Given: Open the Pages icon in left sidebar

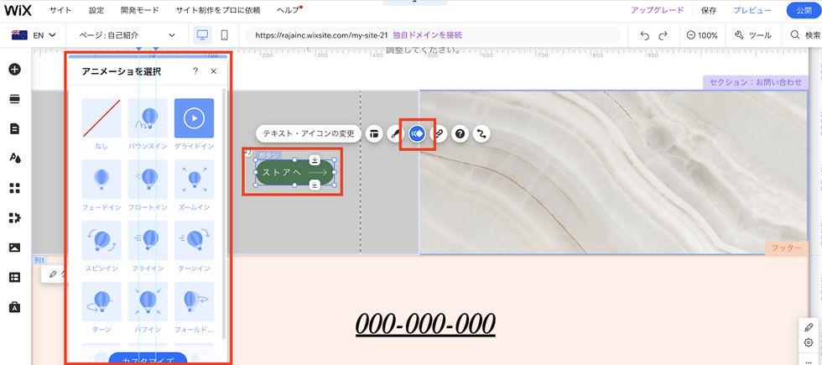Looking at the screenshot, I should [x=15, y=129].
